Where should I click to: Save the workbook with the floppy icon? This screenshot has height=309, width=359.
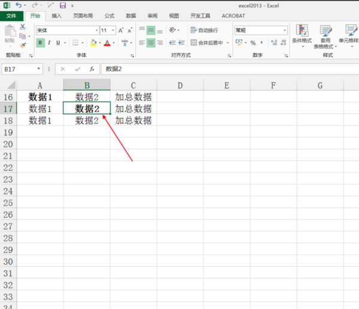pos(62,5)
